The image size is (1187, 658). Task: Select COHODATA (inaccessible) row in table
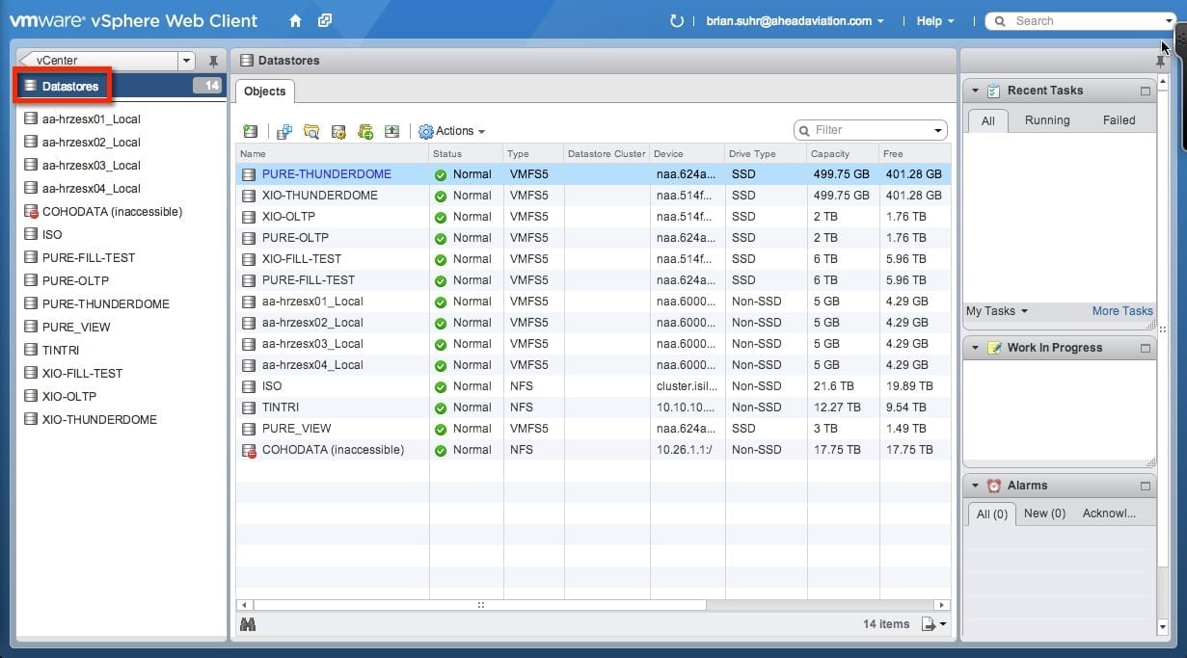tap(593, 450)
